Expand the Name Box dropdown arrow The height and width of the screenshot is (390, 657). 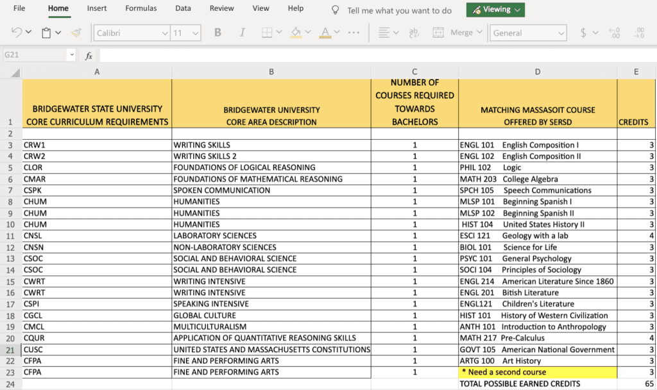tap(72, 55)
